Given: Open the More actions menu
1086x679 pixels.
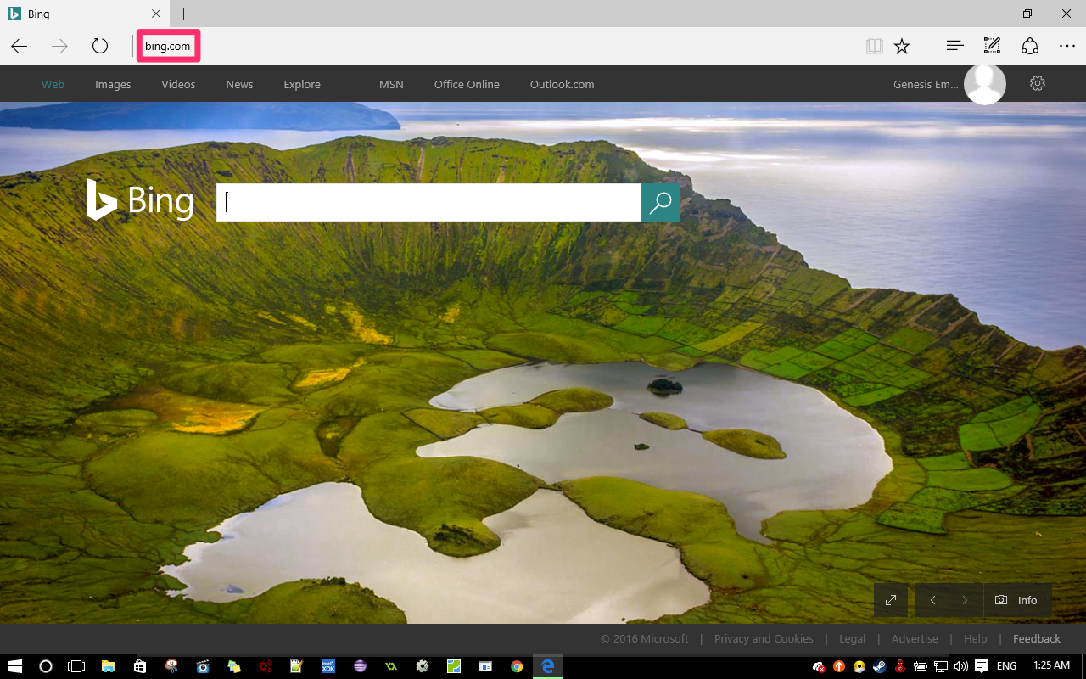Looking at the screenshot, I should 1066,46.
